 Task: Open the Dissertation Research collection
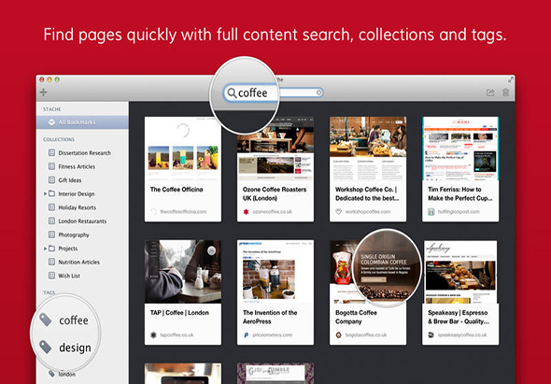[84, 153]
